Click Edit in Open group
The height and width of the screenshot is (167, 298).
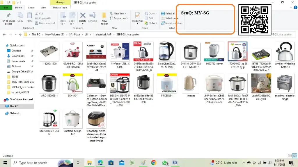pyautogui.click(x=149, y=18)
